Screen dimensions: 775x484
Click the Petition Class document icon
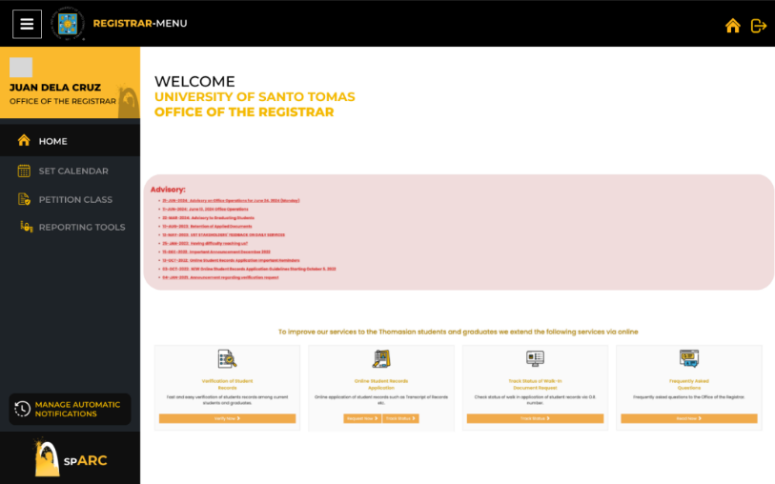point(24,199)
